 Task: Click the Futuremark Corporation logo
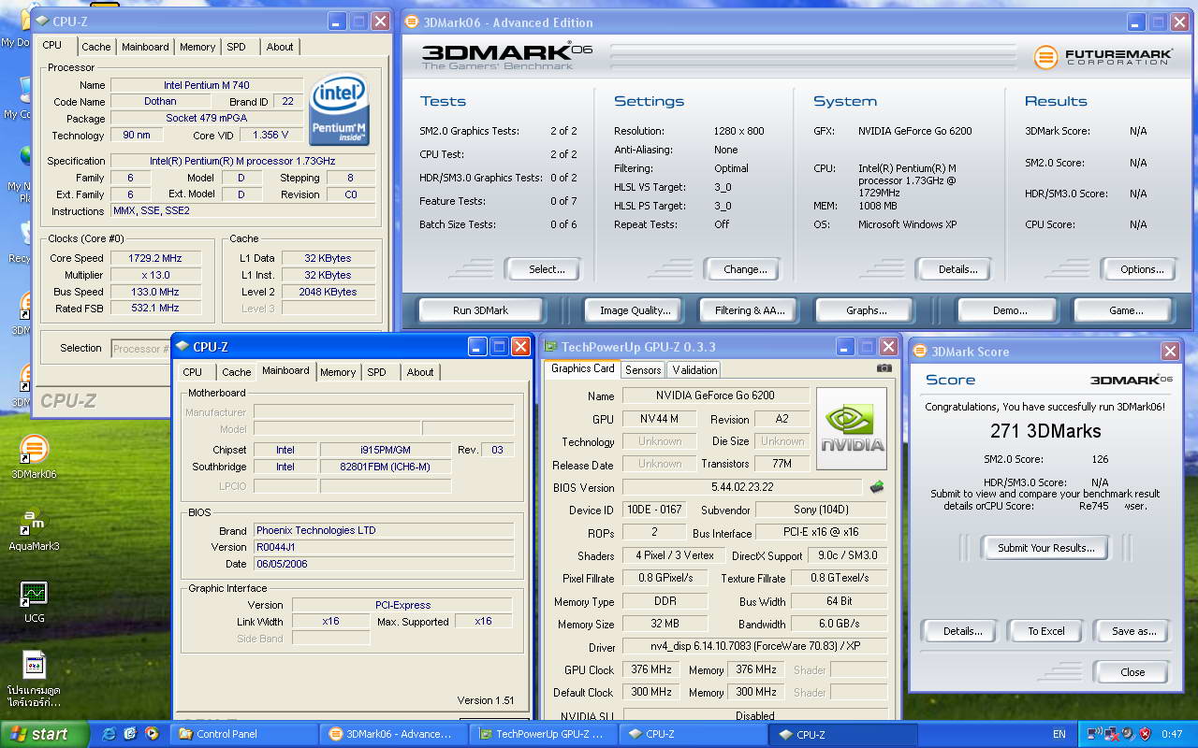1103,57
